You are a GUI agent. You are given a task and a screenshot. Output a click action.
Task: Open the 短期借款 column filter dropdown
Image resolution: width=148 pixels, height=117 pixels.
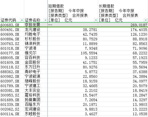click(96, 20)
